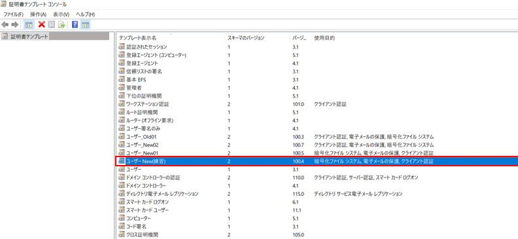Click the icon of 登録エージェント (コンピューター)
Screen dimensions: 518x239
[122, 55]
